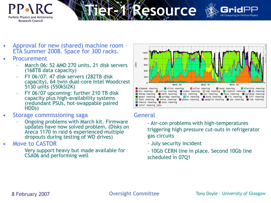Click the 'Jobs' y-axis title
271x203 pixels.
(136, 65)
